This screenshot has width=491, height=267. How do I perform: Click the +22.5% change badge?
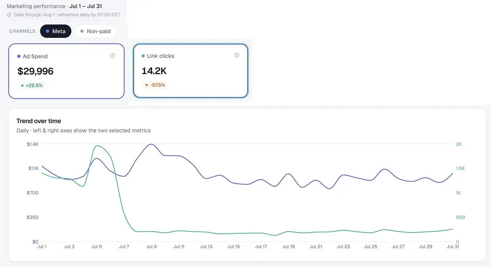coord(31,85)
